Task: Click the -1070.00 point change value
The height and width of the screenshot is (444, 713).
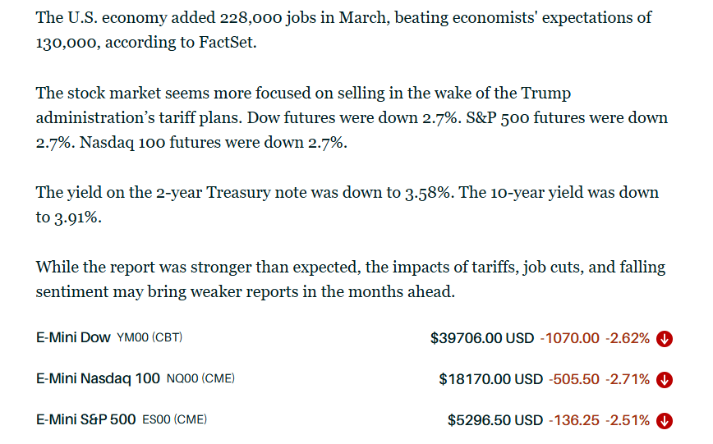Action: (x=570, y=338)
